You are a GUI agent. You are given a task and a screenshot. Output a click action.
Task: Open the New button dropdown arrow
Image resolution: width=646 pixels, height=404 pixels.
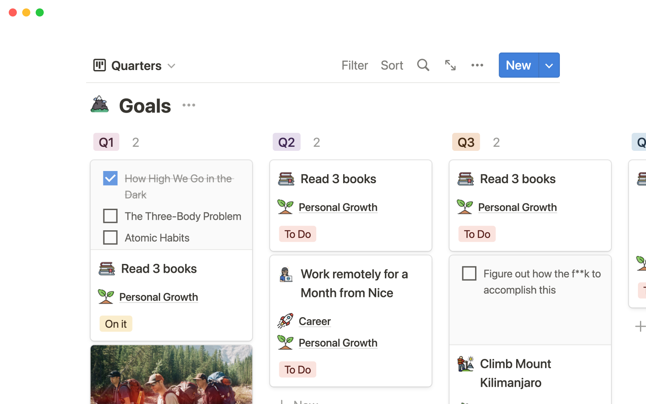click(x=549, y=65)
